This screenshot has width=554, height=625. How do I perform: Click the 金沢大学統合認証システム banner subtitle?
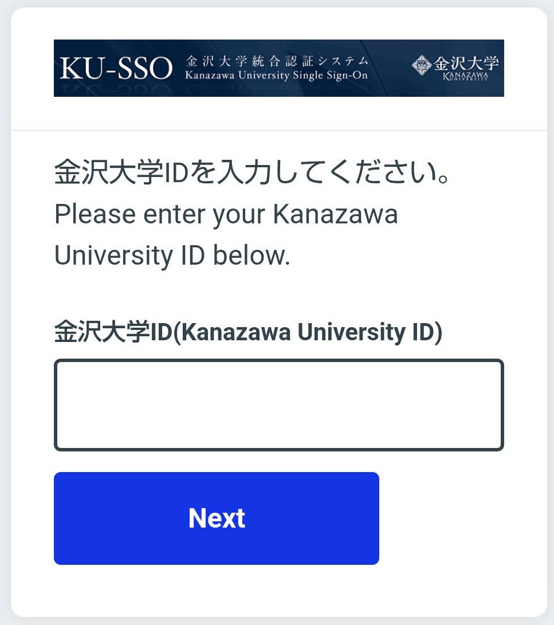(276, 61)
